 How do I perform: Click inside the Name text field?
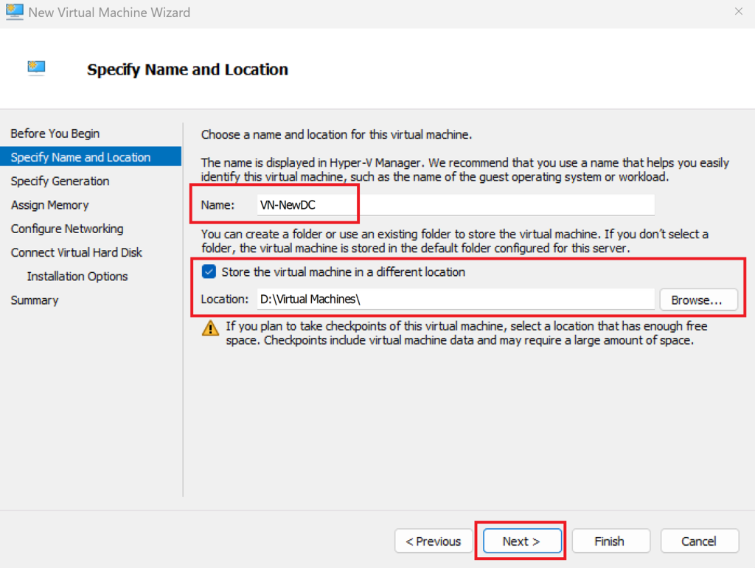(x=454, y=205)
